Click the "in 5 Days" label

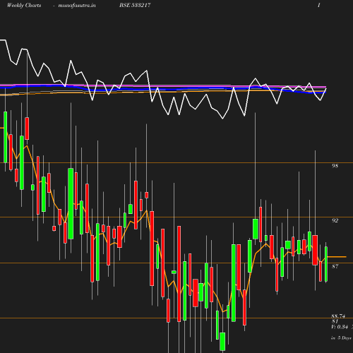[x=341, y=338]
